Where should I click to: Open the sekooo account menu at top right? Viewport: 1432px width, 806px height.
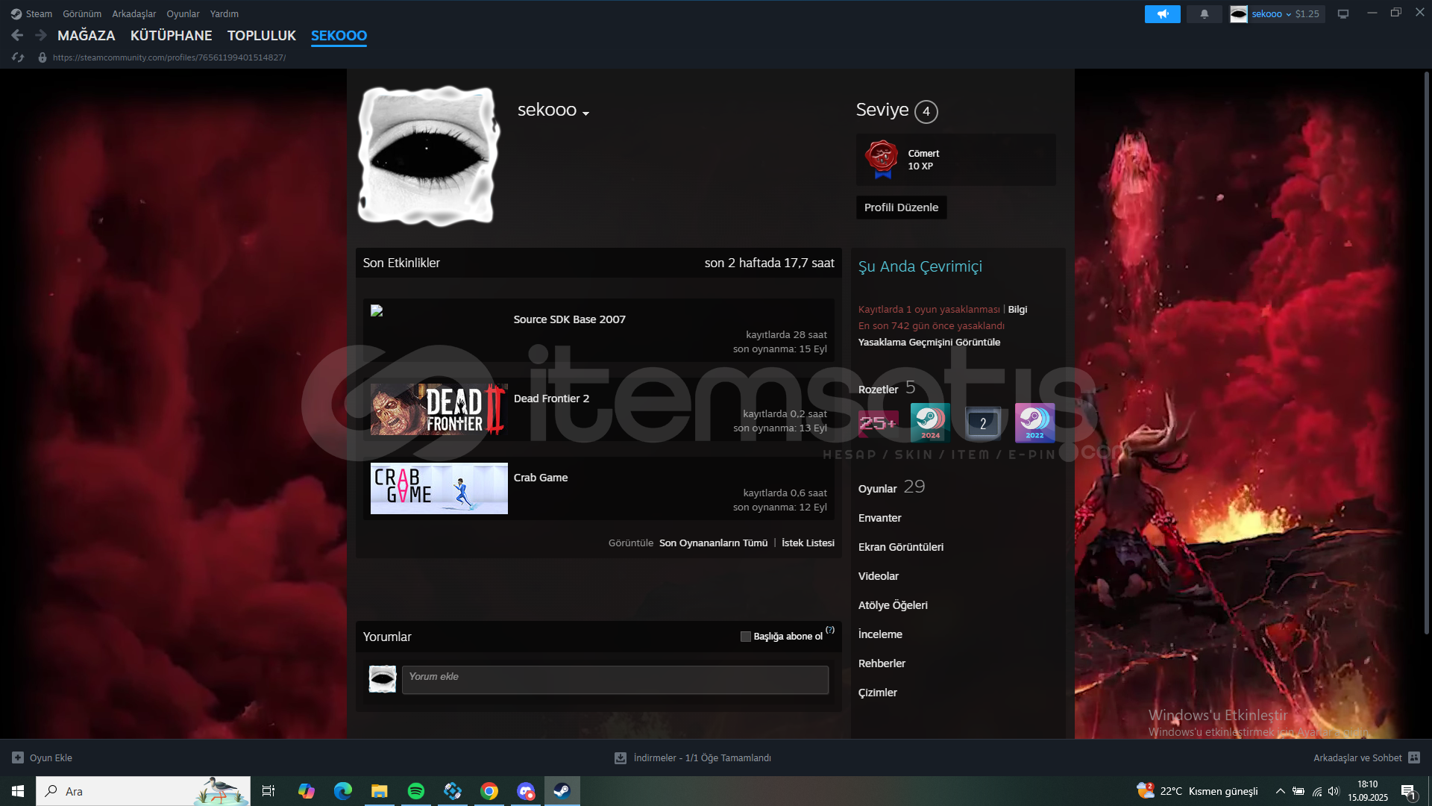pos(1277,13)
